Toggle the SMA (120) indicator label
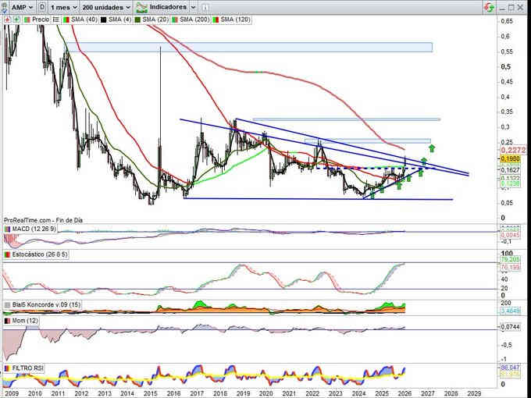This screenshot has height=398, width=531. (236, 19)
